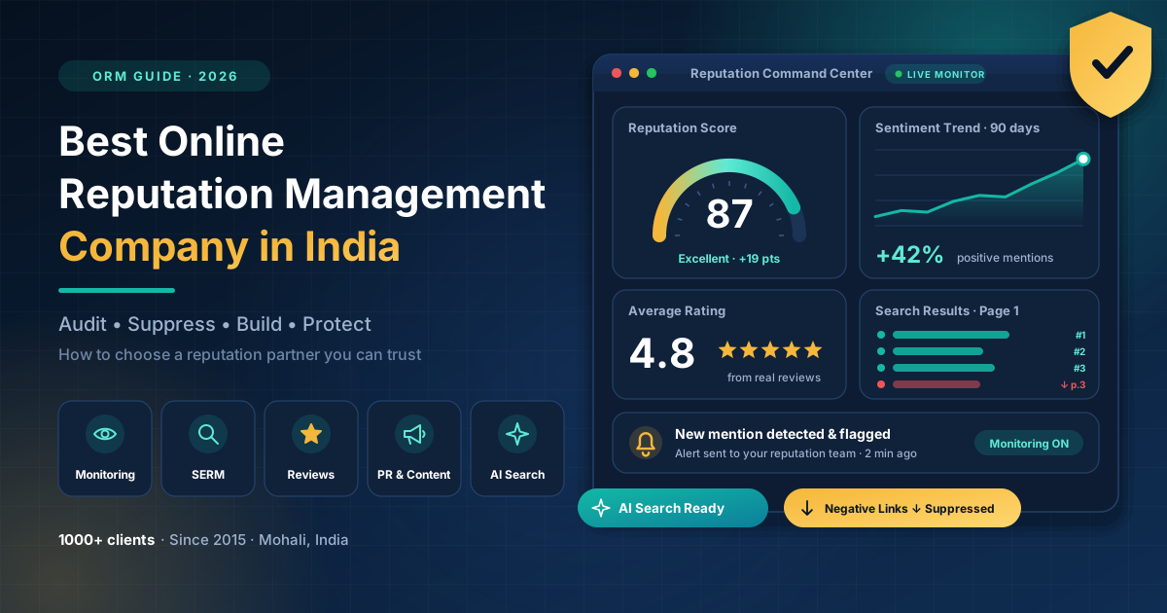
Task: Click the Search Results · Page 1 title
Action: (947, 311)
